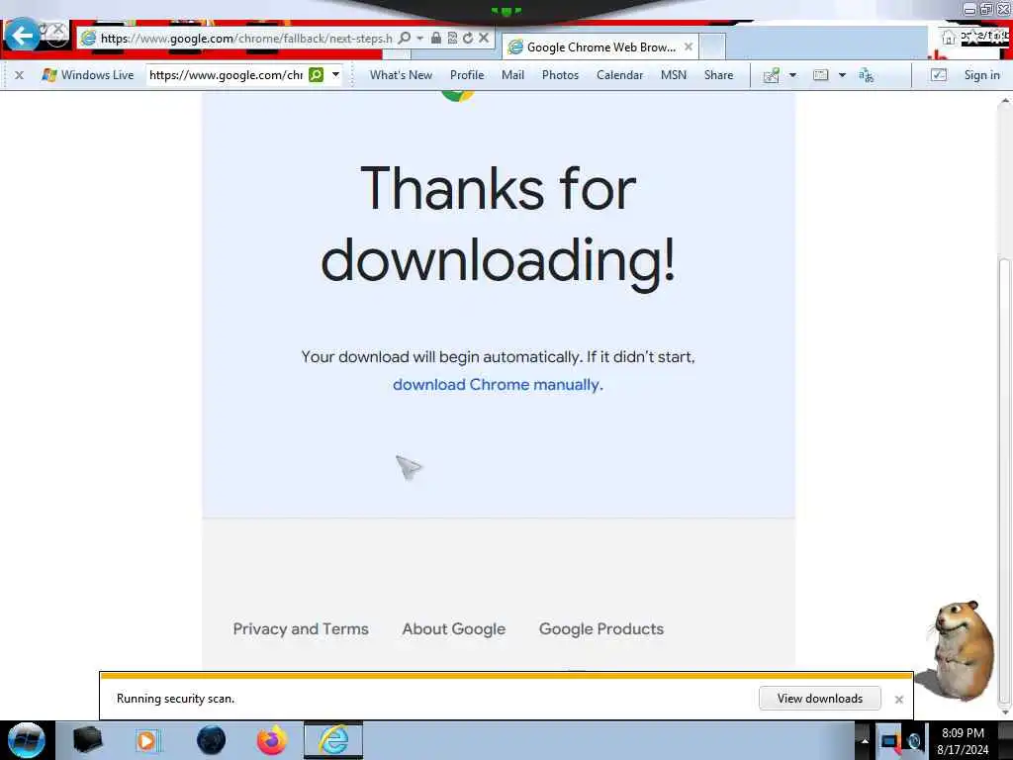Open address bar autocomplete dropdown arrow
Image resolution: width=1013 pixels, height=760 pixels.
(x=419, y=39)
